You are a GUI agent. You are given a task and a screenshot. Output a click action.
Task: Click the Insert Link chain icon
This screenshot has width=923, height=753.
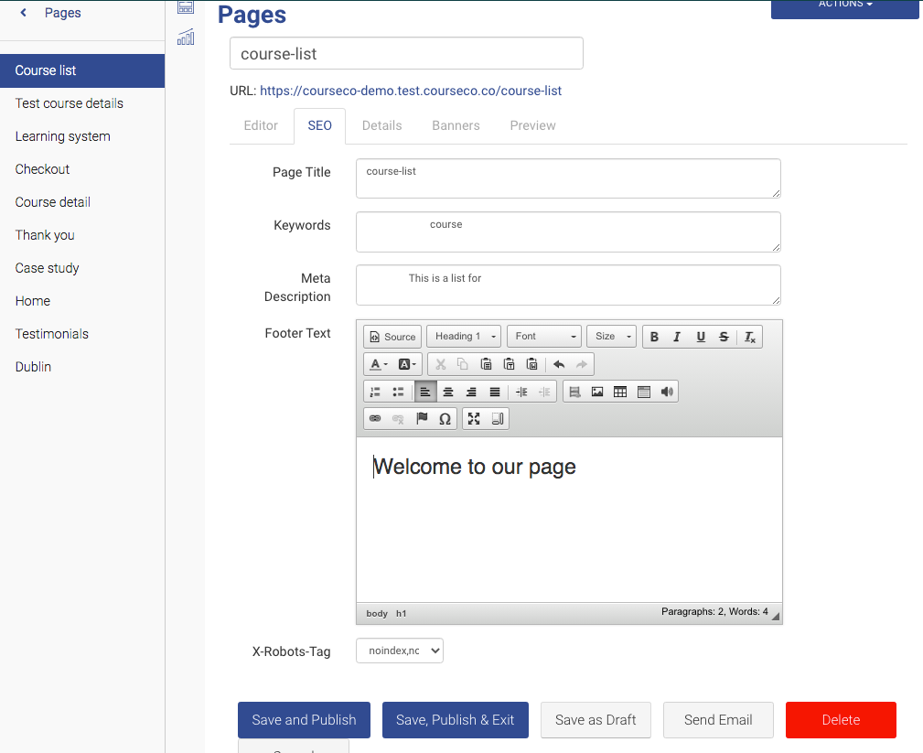pos(374,419)
